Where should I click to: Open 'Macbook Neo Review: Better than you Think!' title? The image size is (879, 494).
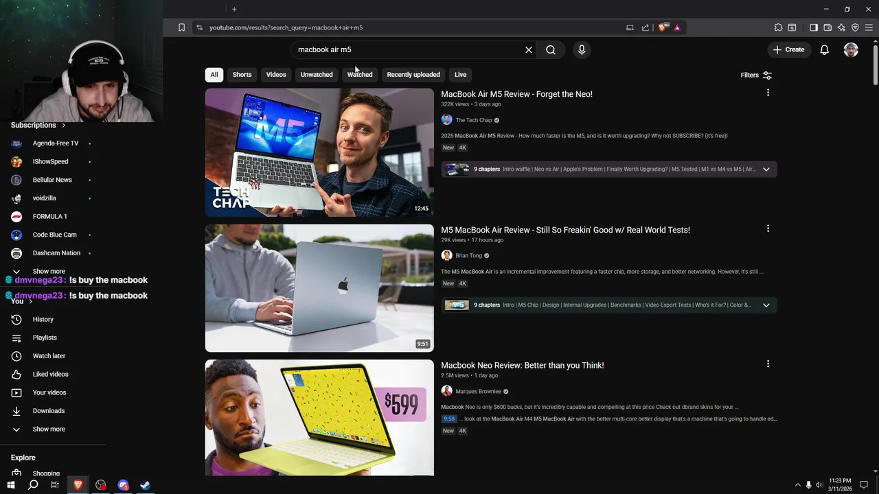523,366
